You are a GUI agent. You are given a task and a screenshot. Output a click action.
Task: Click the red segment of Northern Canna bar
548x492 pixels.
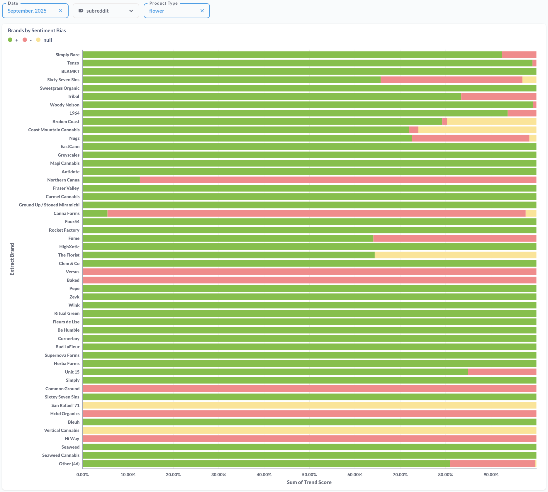tap(337, 180)
